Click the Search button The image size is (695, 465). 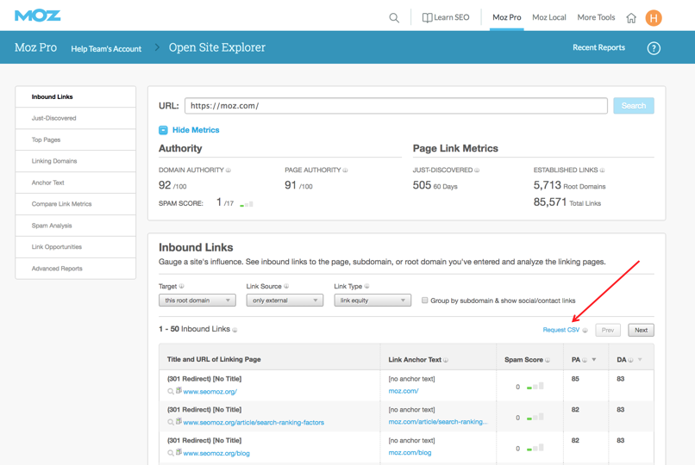click(x=634, y=106)
